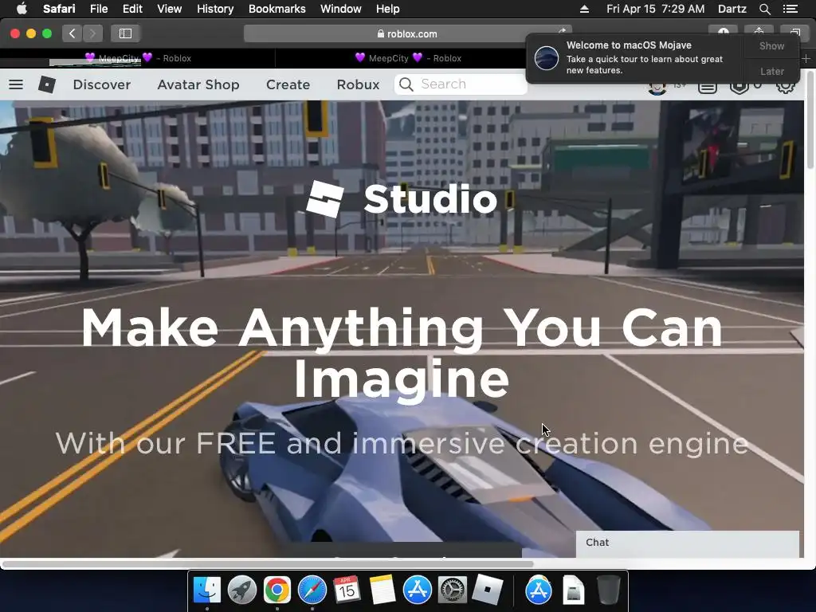Open Calendar from the Dock
816x612 pixels.
pyautogui.click(x=347, y=590)
